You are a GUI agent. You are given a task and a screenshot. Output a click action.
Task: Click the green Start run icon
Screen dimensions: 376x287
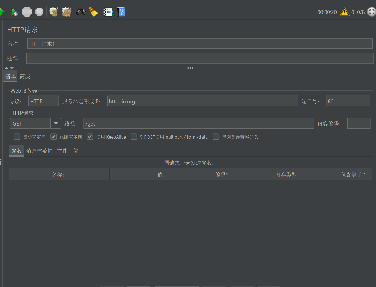tap(2, 12)
